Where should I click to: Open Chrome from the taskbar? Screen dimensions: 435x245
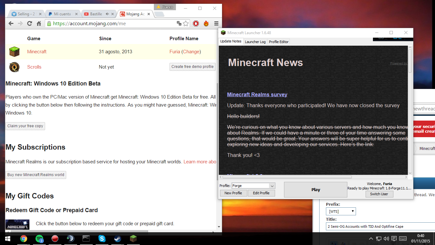click(24, 238)
